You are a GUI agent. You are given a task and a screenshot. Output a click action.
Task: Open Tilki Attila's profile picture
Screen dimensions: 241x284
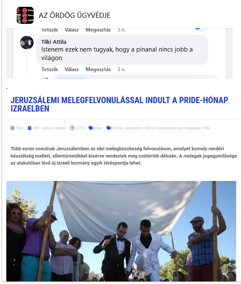point(27,43)
